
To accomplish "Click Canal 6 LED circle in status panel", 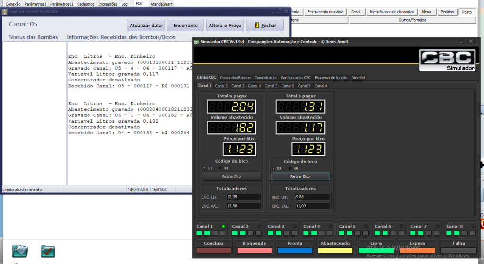I will tap(402, 226).
